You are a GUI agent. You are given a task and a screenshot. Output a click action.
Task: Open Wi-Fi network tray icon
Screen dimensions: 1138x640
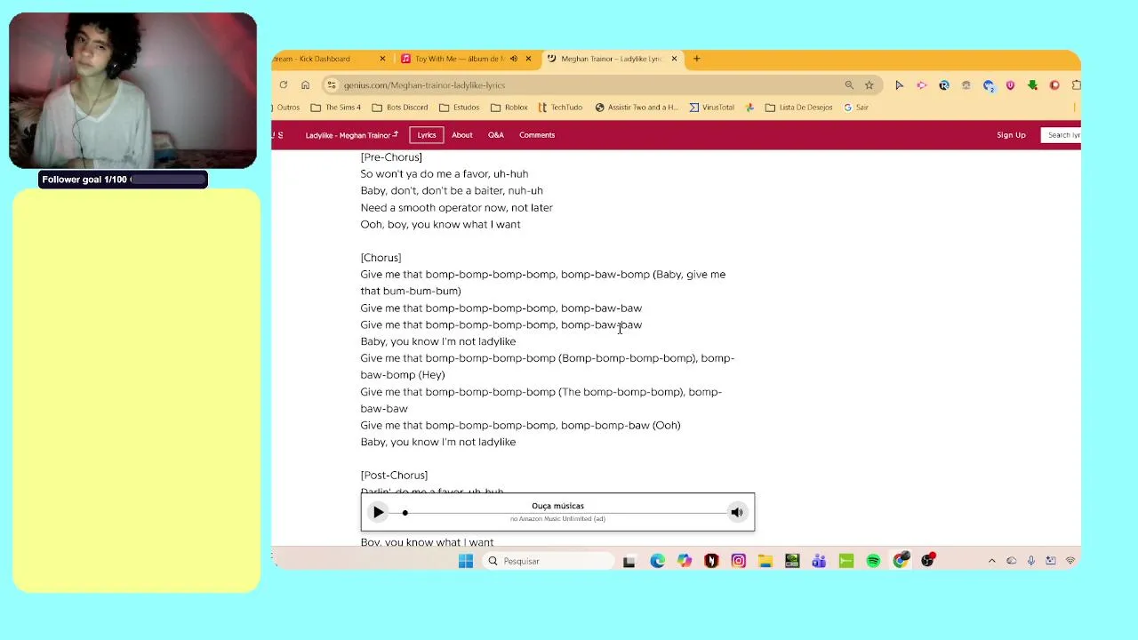(1070, 561)
